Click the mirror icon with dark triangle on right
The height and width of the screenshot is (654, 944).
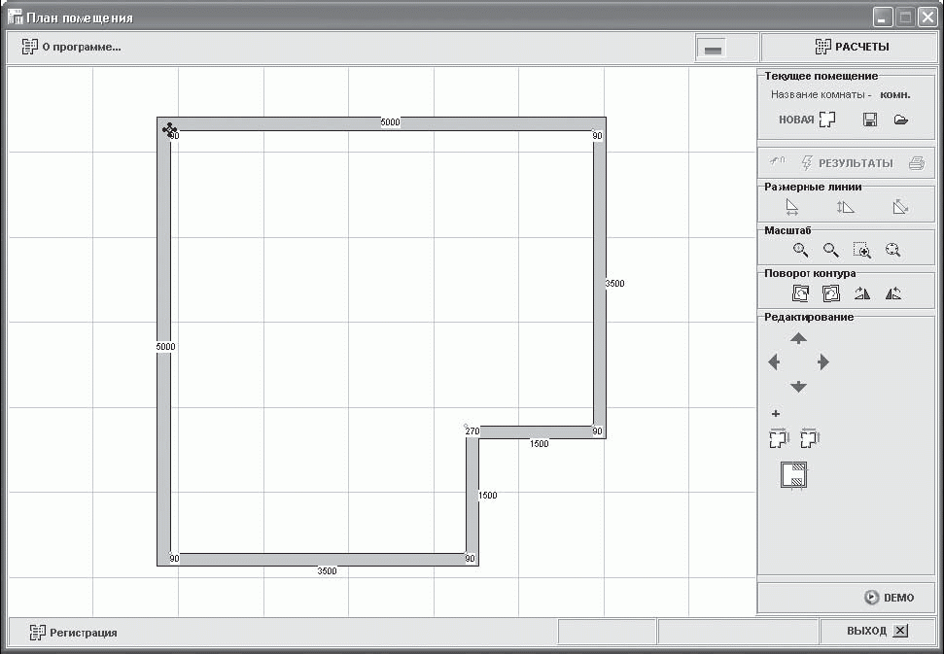pos(862,293)
